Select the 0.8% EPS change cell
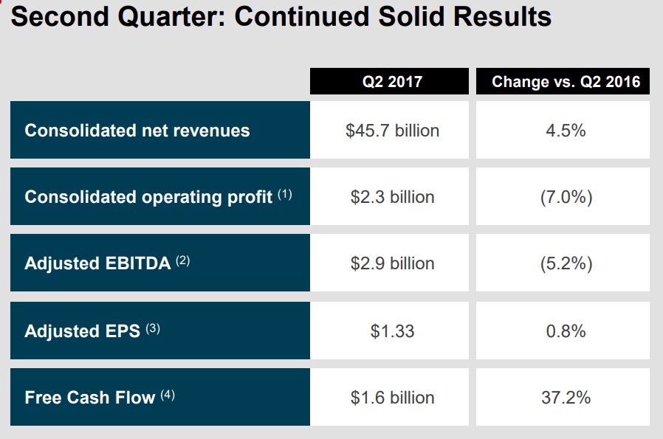The image size is (663, 439). pyautogui.click(x=566, y=331)
